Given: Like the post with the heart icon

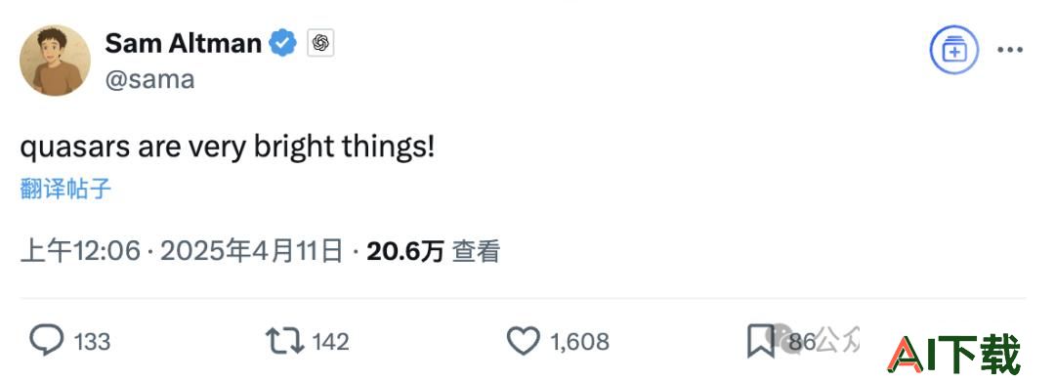Looking at the screenshot, I should (x=523, y=341).
